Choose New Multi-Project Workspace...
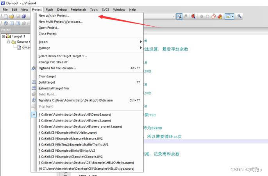This screenshot has height=176, width=268. [x=87, y=22]
